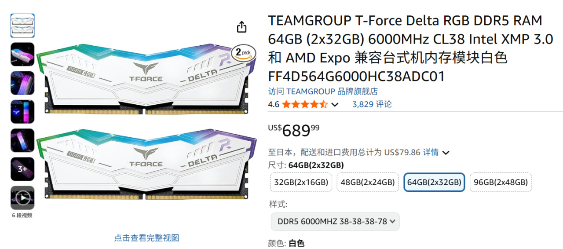563x249 pixels.
Task: Click the 点击查看完整视图 full view link
Action: (x=146, y=238)
